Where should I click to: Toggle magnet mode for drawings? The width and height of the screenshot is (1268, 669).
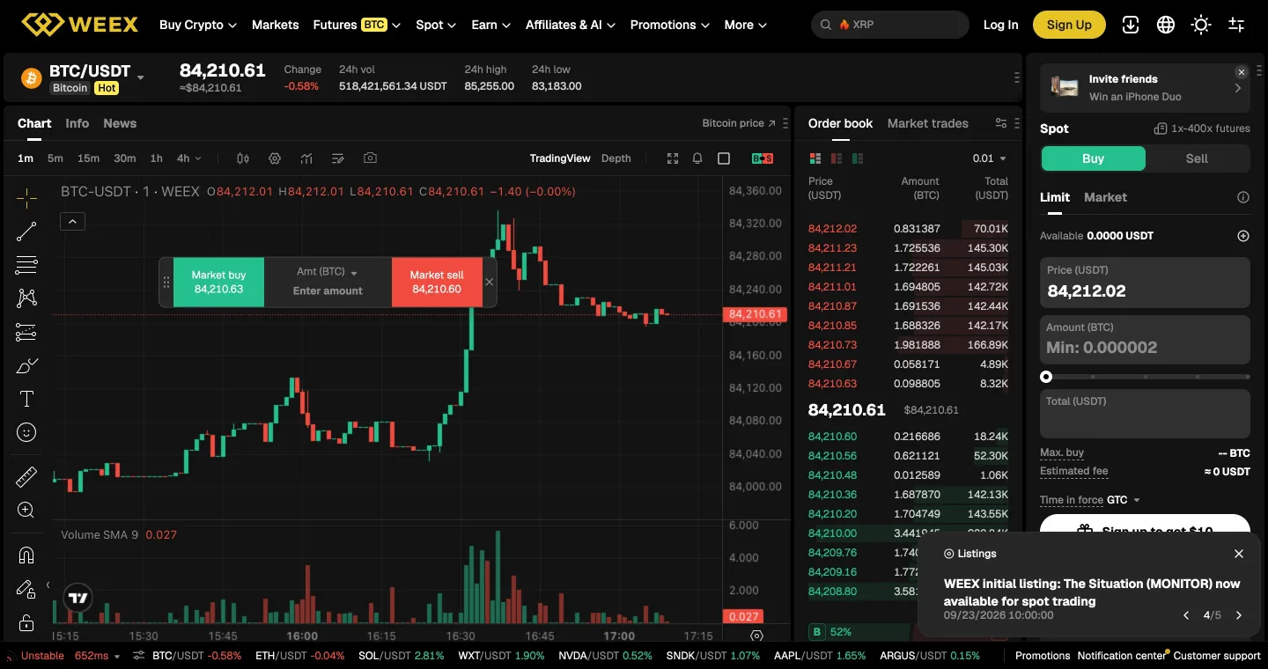[26, 555]
